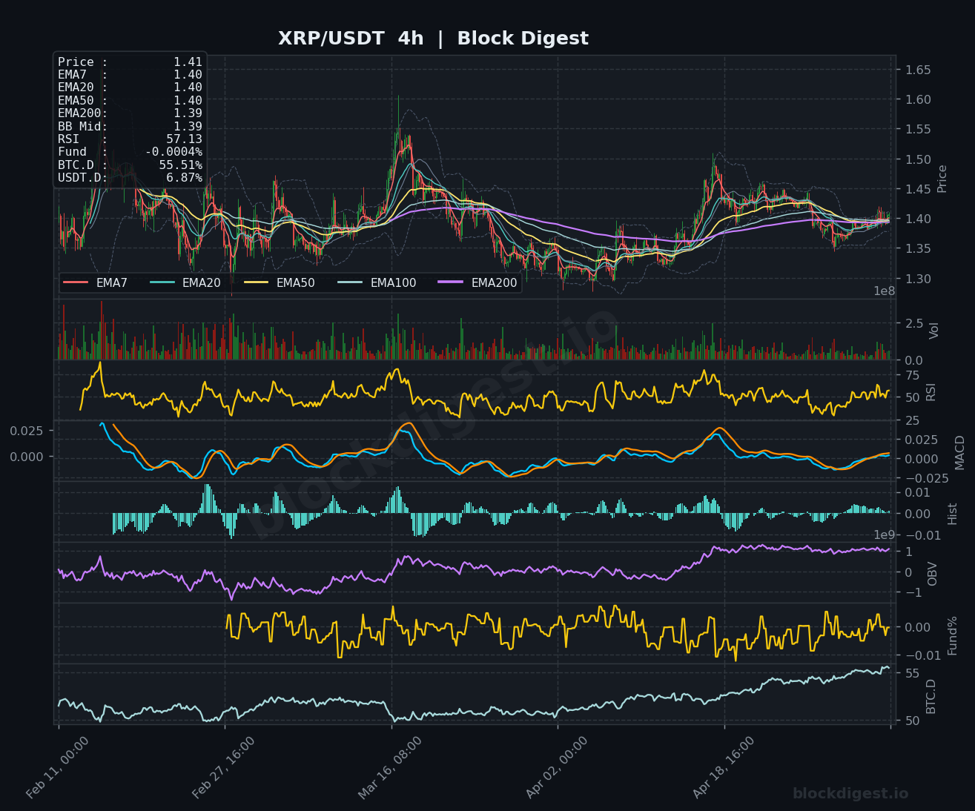
Task: Click the USDT.D 6.87% readout
Action: tap(130, 178)
